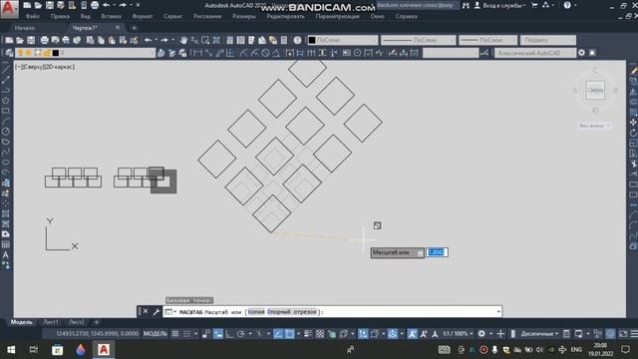
Task: Open the AutoCAD application menu
Action: tap(9, 9)
